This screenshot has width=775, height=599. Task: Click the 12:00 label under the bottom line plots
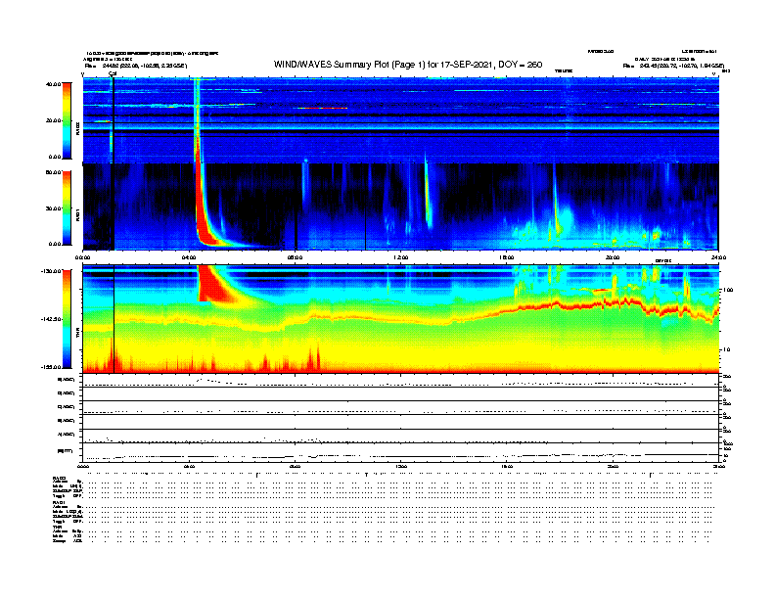point(401,466)
